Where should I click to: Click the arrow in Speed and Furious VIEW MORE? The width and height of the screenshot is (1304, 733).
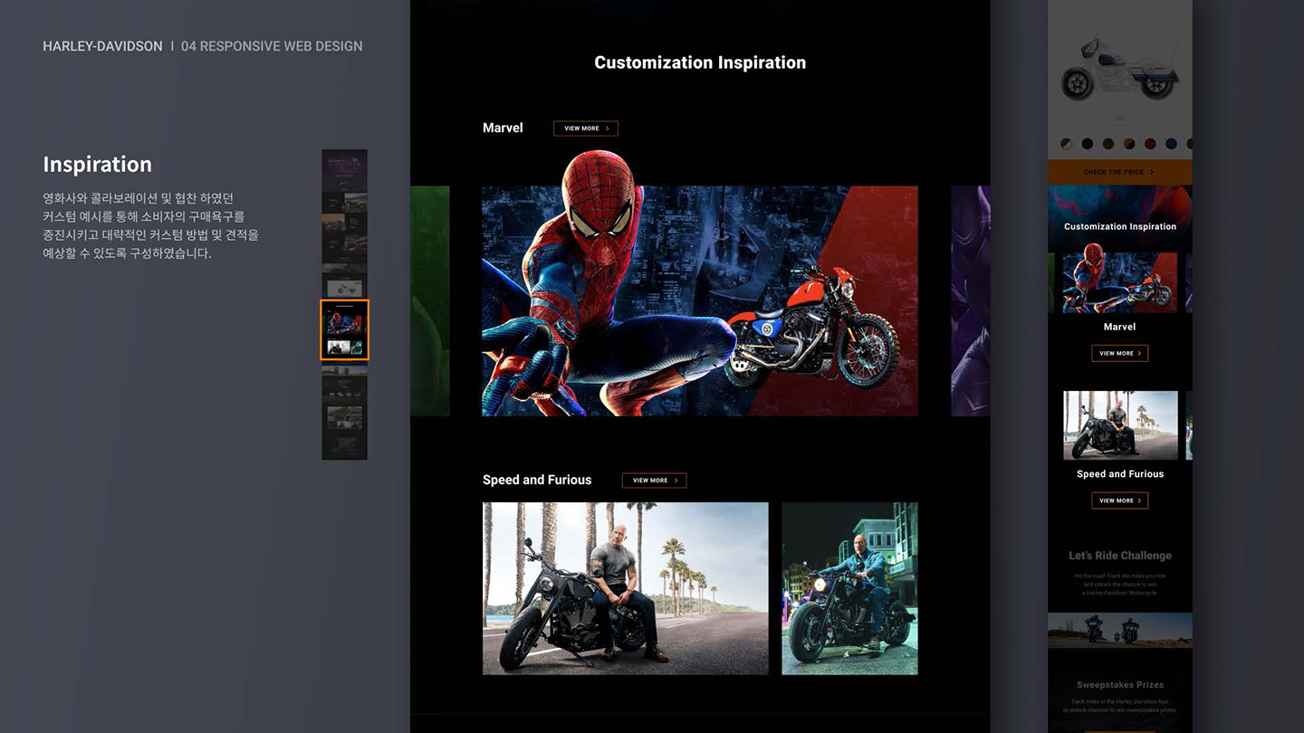pyautogui.click(x=676, y=481)
